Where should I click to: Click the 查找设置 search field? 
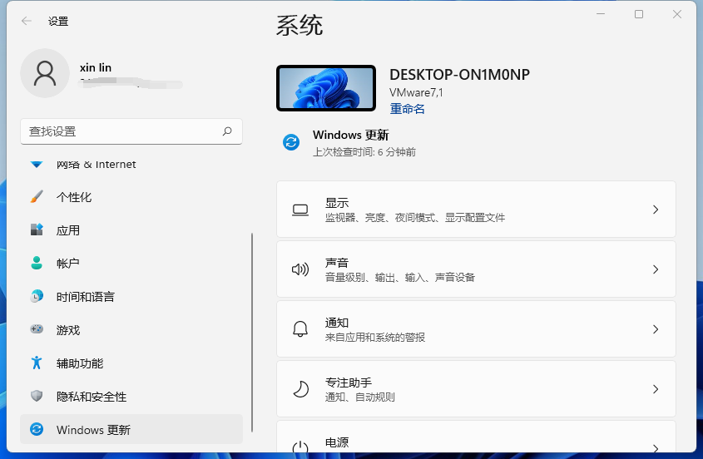(121, 131)
